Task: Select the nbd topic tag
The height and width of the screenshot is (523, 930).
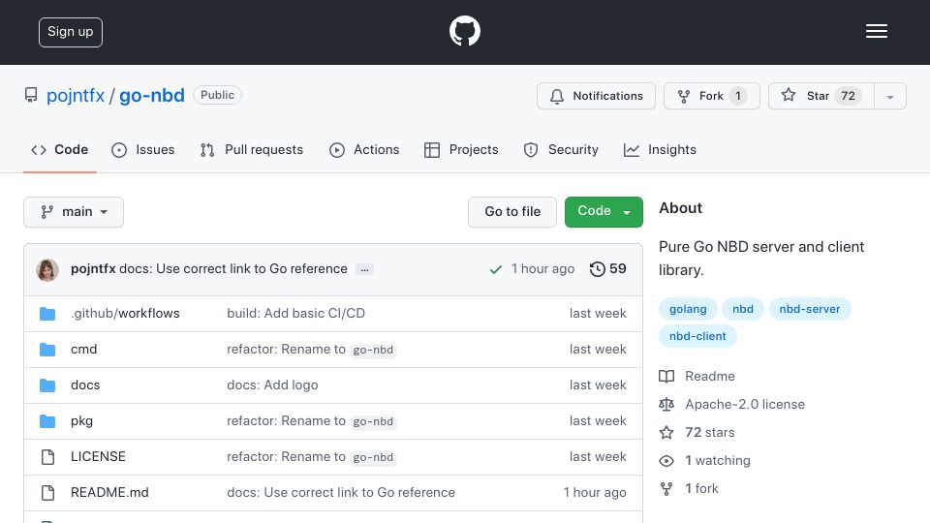Action: coord(743,310)
